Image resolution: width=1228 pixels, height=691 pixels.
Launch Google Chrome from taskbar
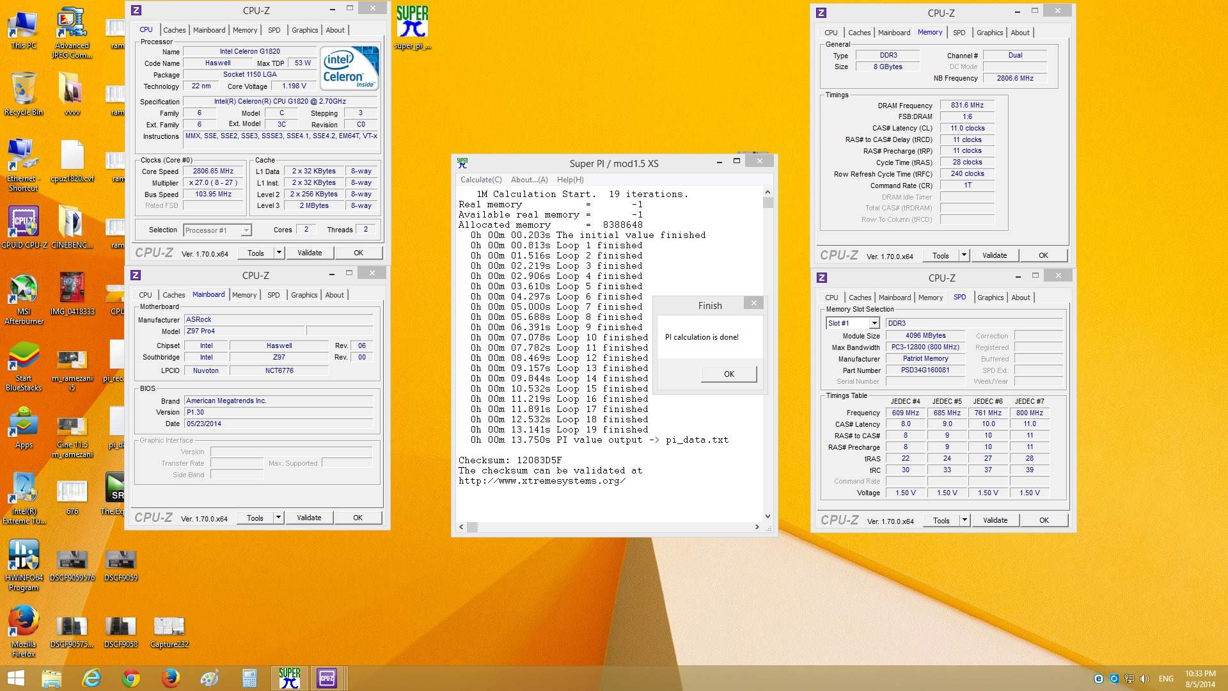pos(131,678)
